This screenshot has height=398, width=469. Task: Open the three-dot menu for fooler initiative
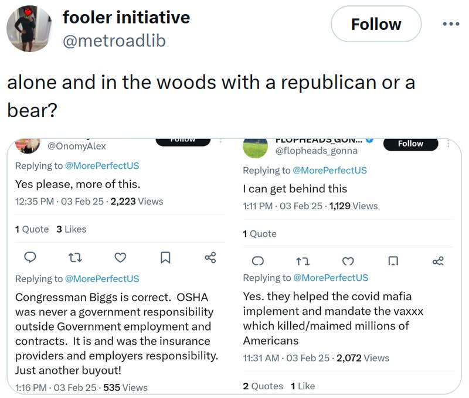coord(451,25)
